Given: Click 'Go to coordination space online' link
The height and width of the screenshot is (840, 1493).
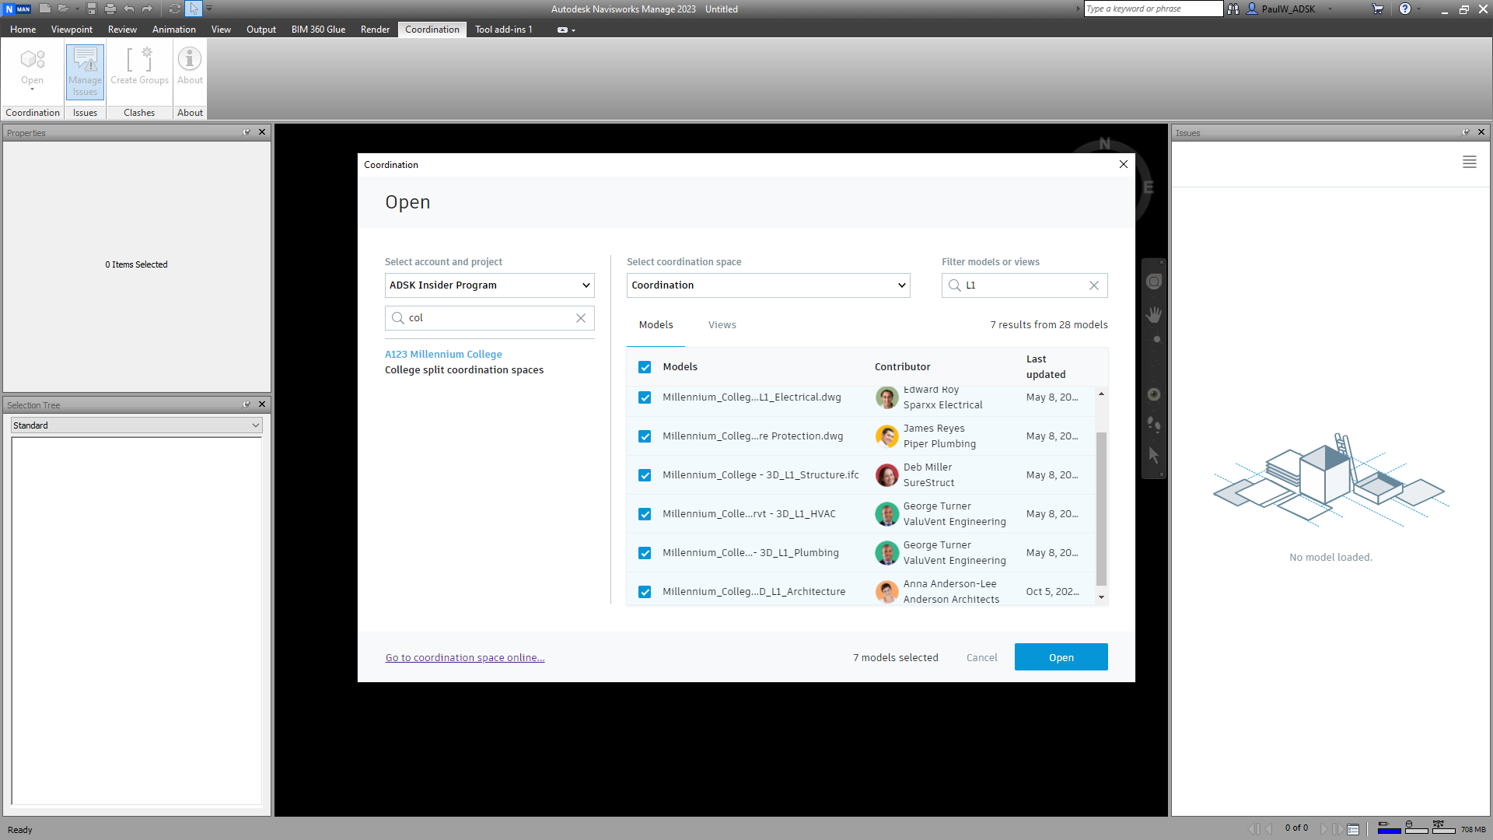Looking at the screenshot, I should point(465,658).
